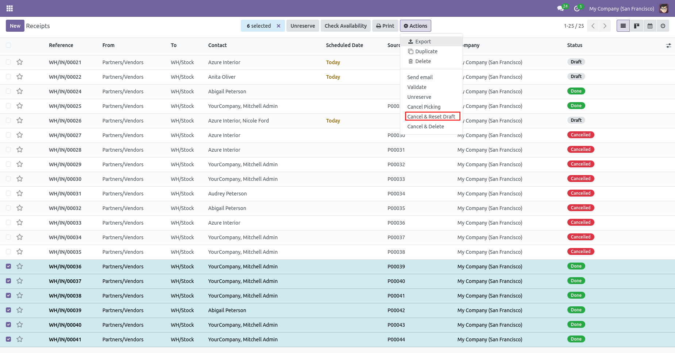Star receipt WH/IN/00028
The height and width of the screenshot is (353, 675).
[x=20, y=150]
